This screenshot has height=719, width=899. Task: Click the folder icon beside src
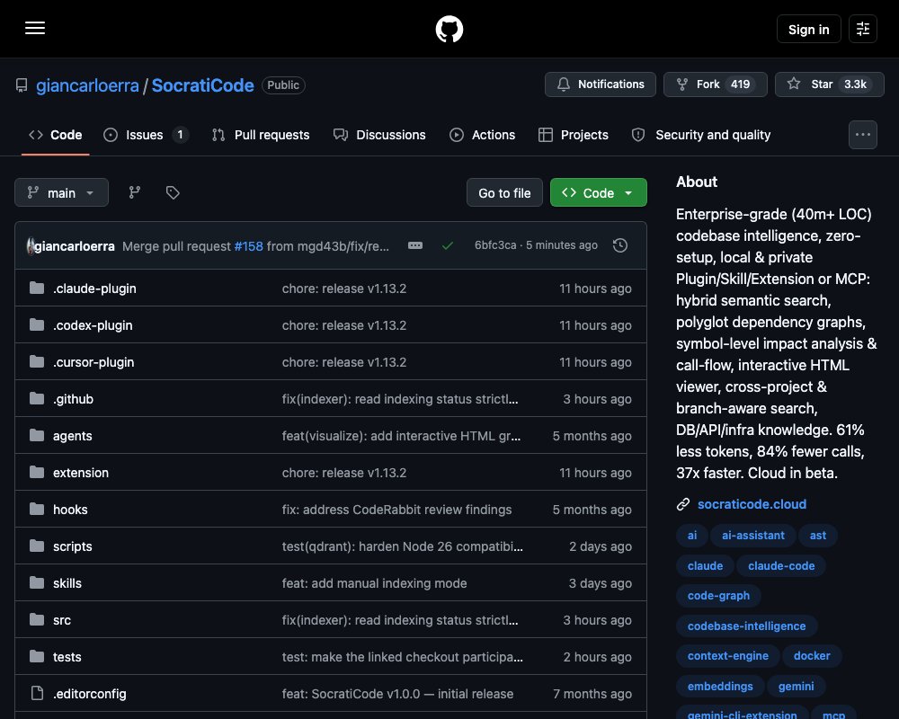click(x=37, y=619)
